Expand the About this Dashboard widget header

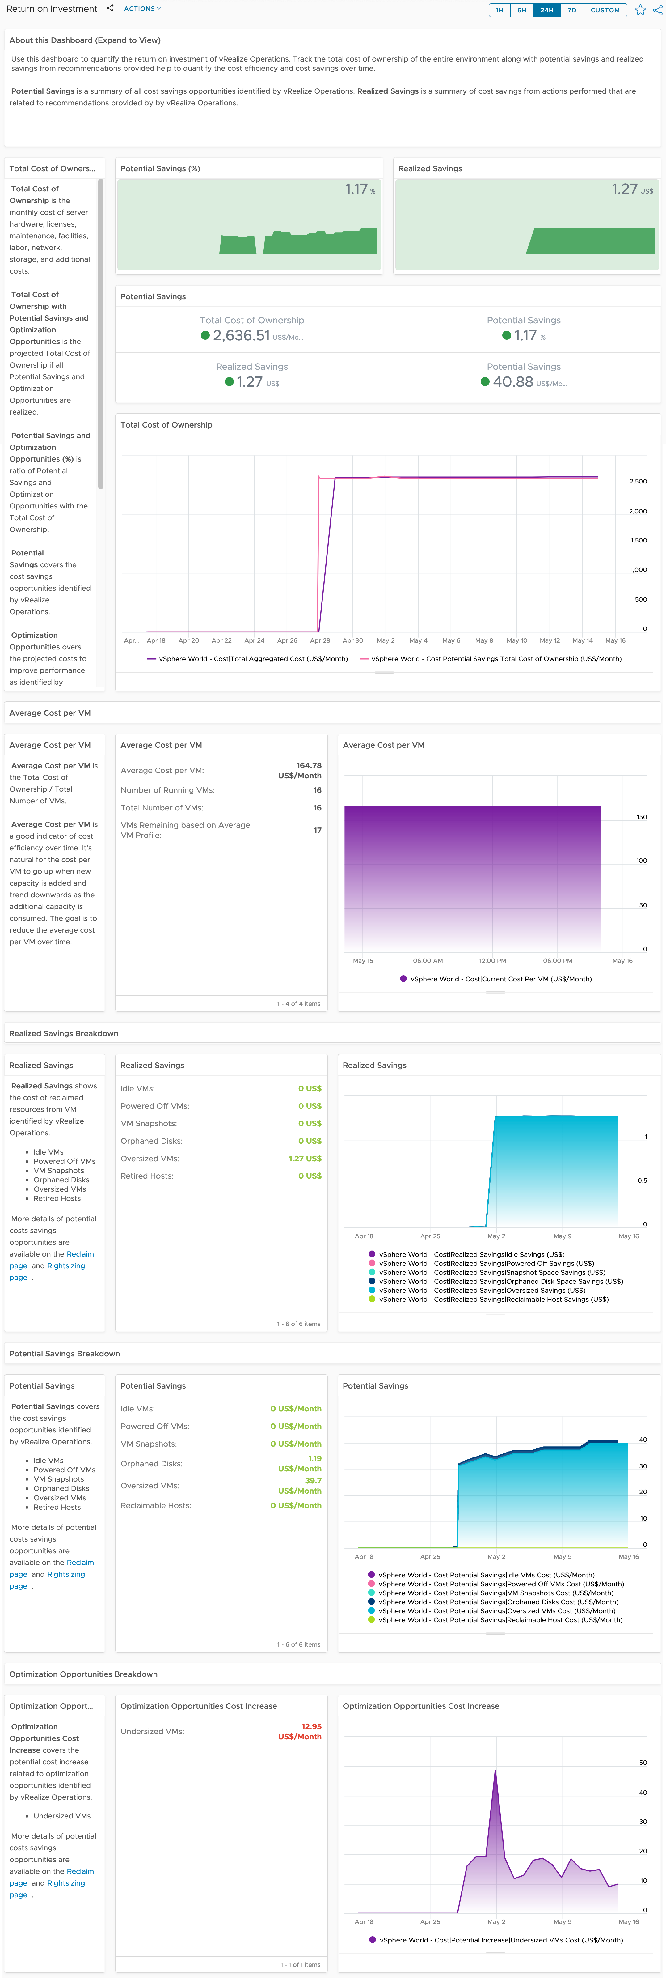[332, 40]
